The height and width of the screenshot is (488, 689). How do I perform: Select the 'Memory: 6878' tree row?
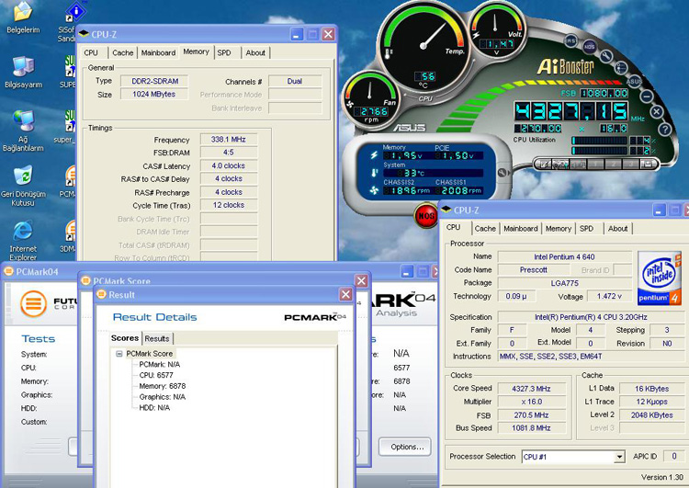tap(162, 386)
